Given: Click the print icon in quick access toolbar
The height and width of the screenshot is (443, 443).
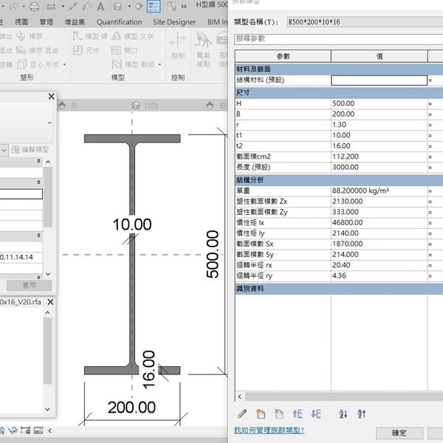Looking at the screenshot, I should (34, 6).
